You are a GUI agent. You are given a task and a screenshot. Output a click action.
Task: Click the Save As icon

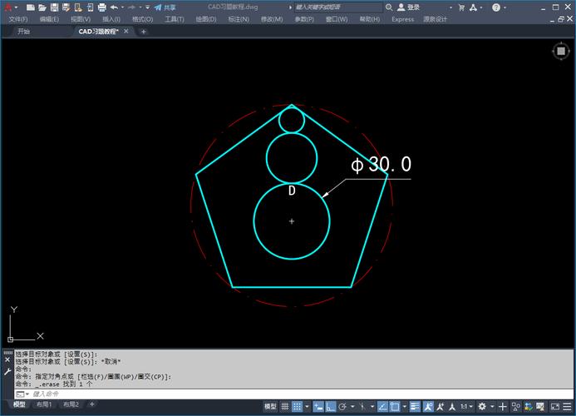click(66, 7)
